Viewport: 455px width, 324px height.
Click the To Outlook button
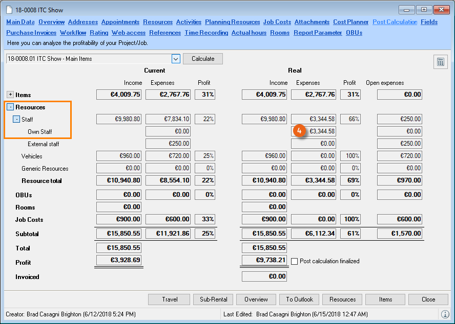[x=300, y=299]
